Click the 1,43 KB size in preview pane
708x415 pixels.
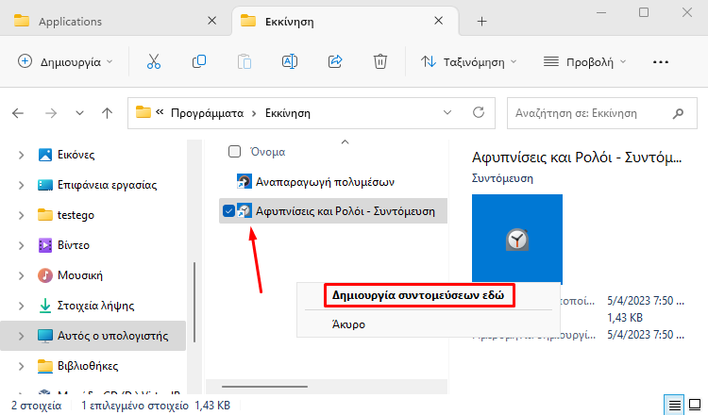pos(625,318)
